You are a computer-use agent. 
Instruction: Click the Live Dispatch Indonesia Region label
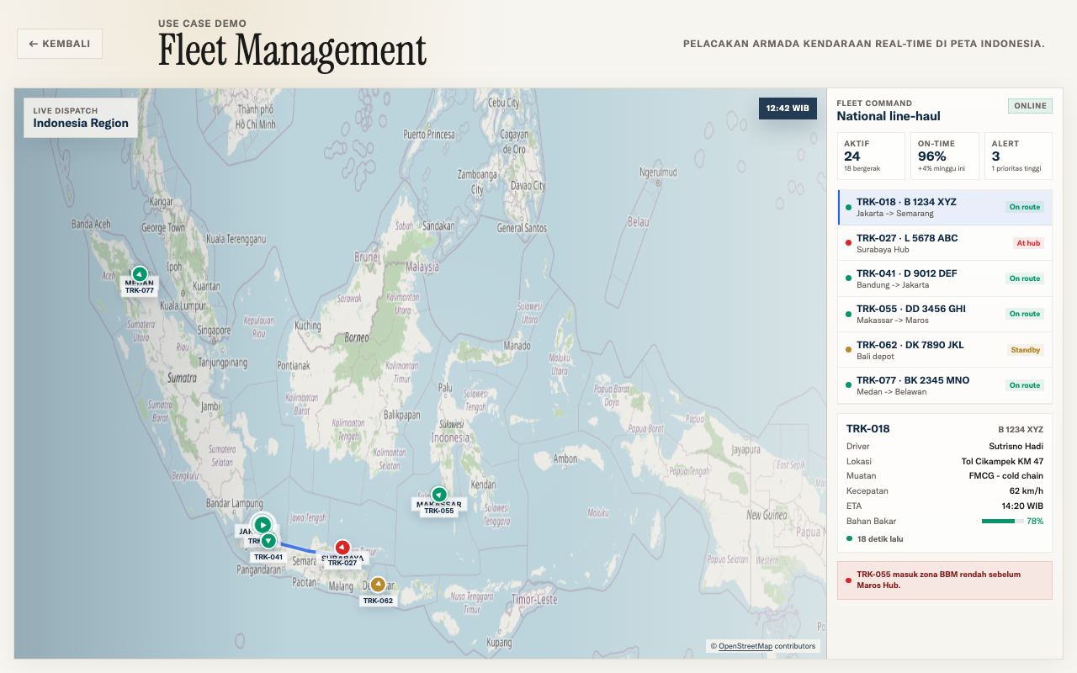(x=81, y=118)
